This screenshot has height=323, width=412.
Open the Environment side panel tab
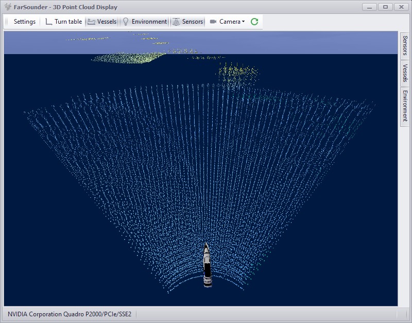click(x=405, y=106)
